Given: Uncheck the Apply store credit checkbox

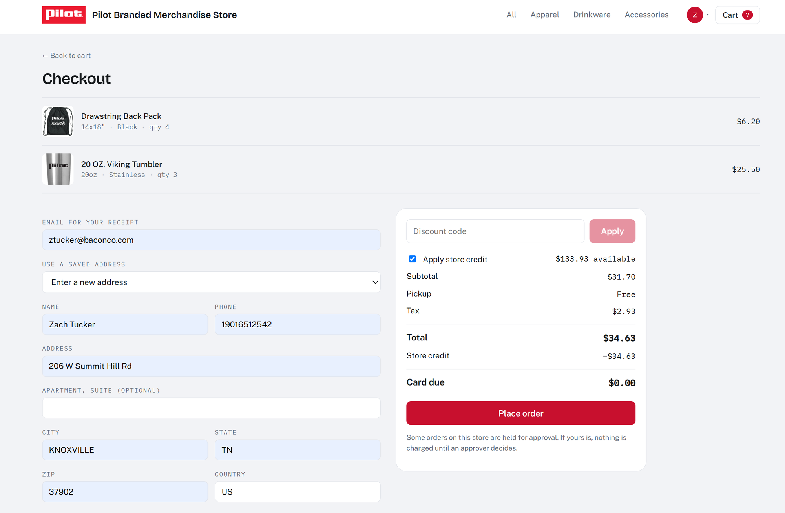Looking at the screenshot, I should [x=412, y=259].
